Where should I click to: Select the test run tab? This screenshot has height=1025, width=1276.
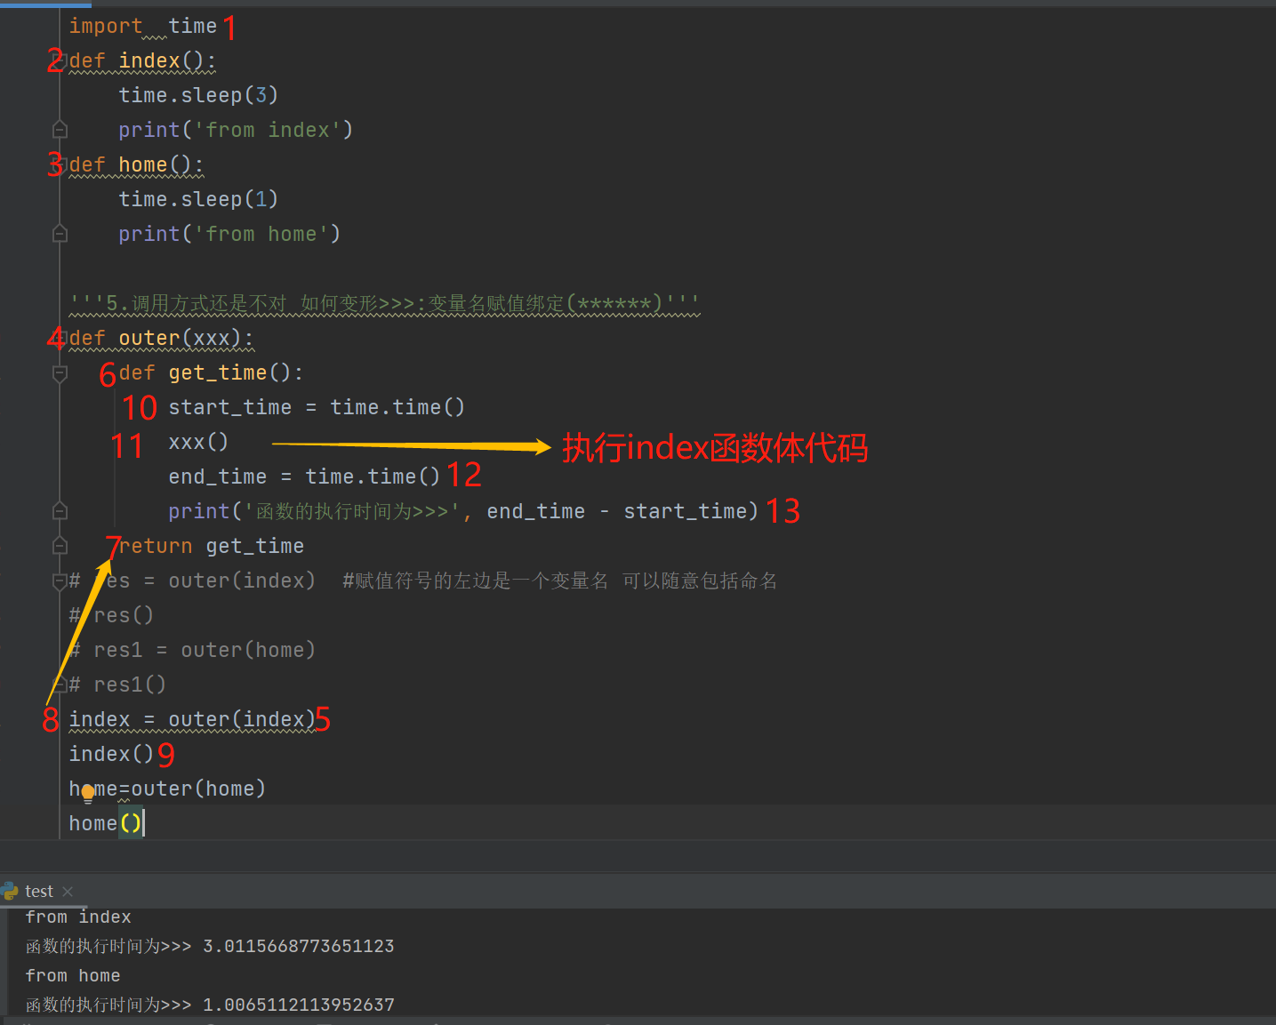(38, 891)
